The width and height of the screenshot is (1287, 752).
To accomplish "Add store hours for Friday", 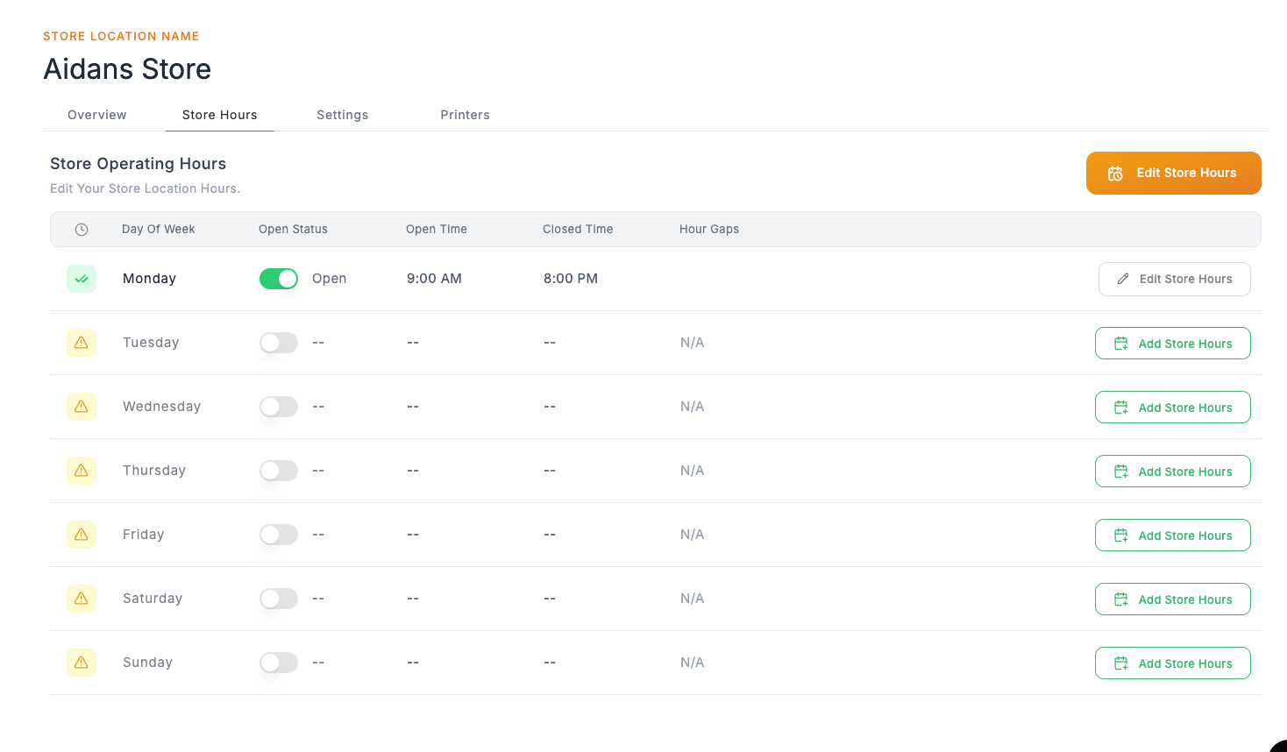I will (1172, 535).
